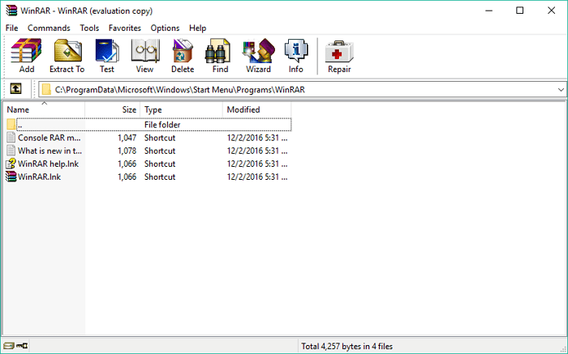The height and width of the screenshot is (354, 568).
Task: Sort by Name column header
Action: 44,109
